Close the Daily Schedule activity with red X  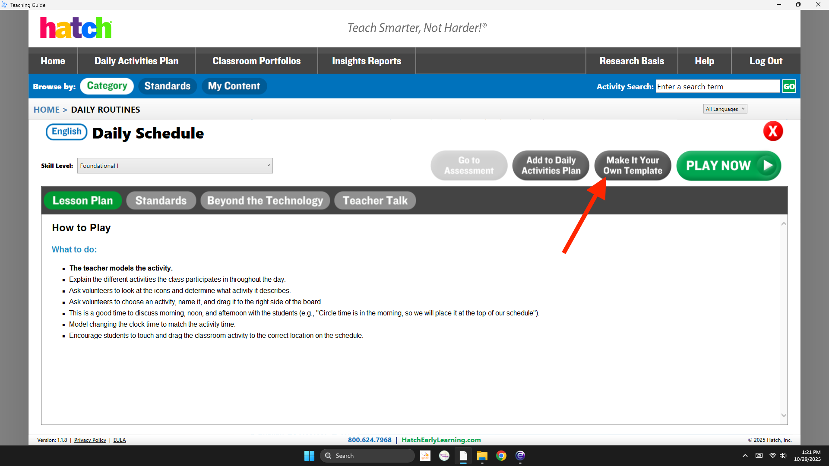pos(773,131)
